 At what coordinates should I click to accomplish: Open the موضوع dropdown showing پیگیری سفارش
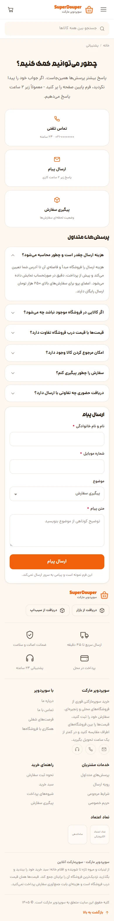(x=57, y=493)
